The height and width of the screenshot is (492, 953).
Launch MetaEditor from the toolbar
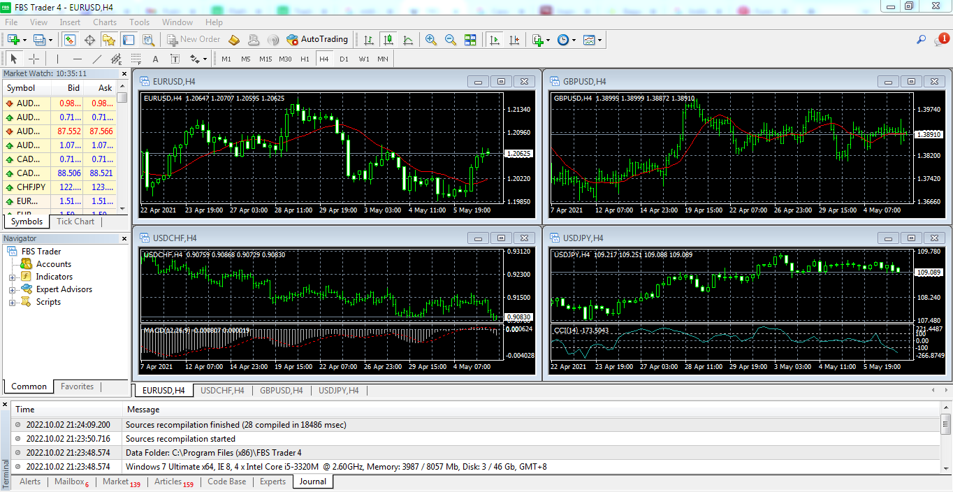pos(234,40)
